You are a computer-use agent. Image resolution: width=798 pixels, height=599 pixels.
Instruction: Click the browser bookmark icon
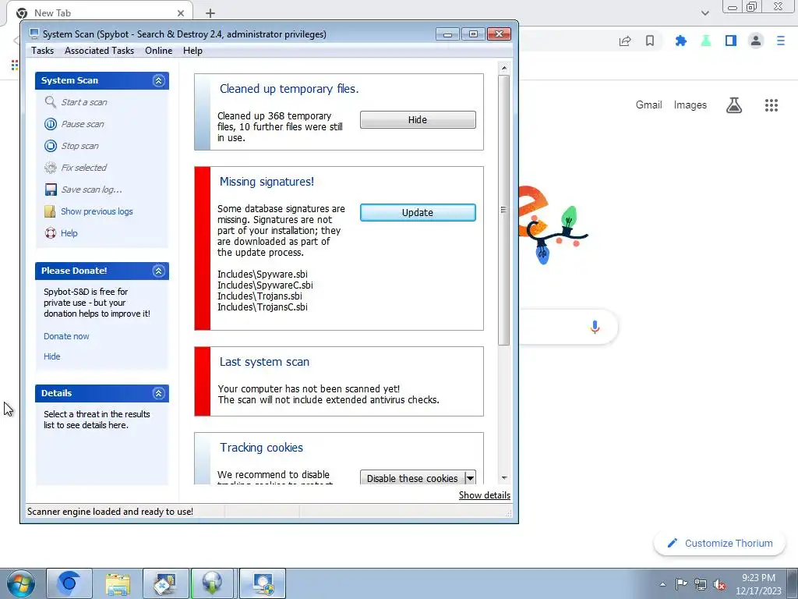(x=650, y=41)
